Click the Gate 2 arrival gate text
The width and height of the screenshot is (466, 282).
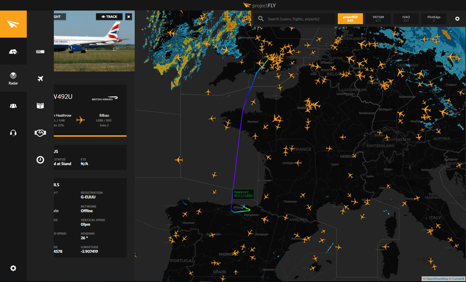104,125
